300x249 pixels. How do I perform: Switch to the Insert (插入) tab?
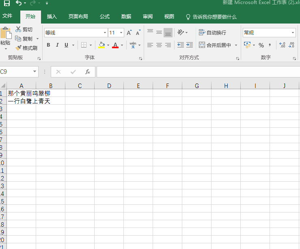[x=52, y=17]
